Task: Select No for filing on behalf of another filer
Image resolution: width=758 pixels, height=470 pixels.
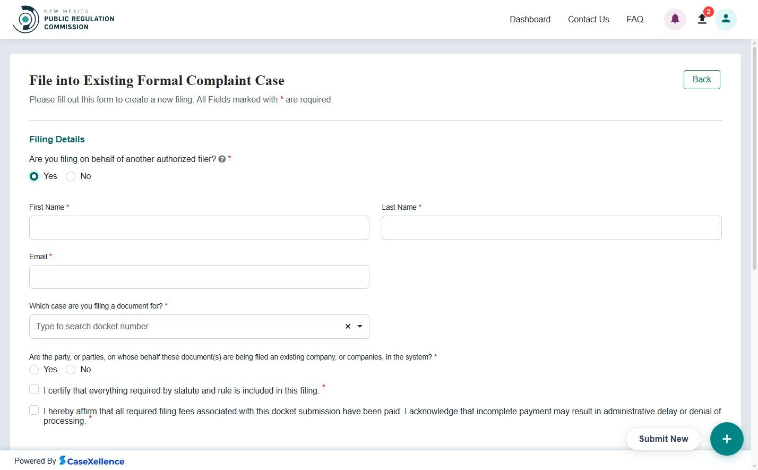Action: coord(71,176)
